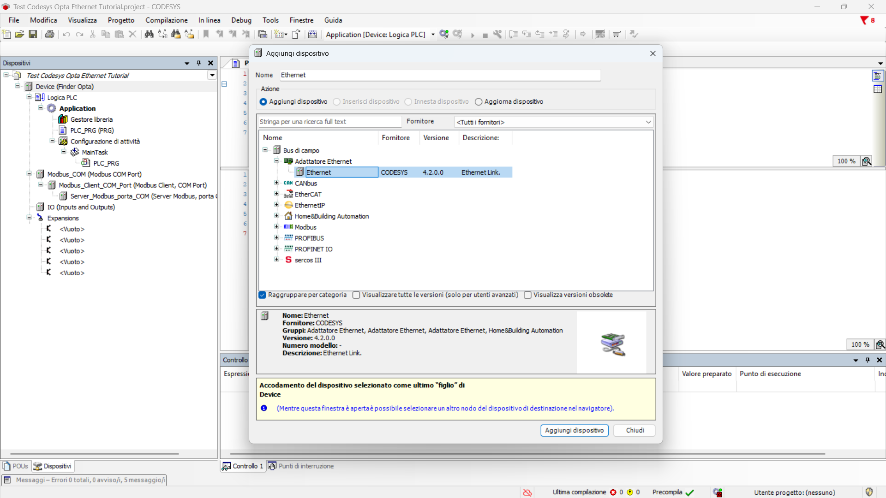This screenshot has height=498, width=886.
Task: Expand the Modbus category node
Action: click(276, 227)
